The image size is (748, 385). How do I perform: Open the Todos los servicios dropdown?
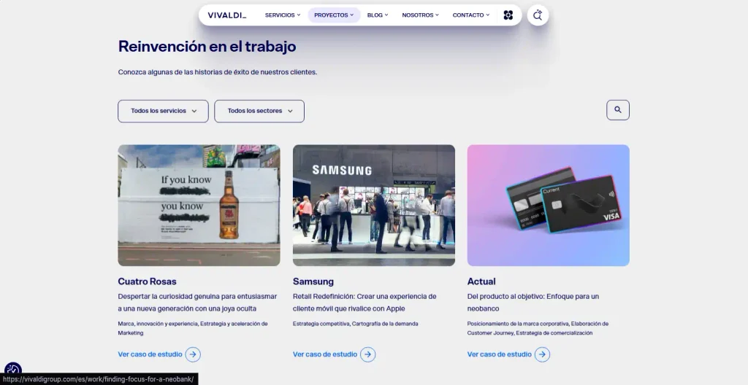(163, 111)
